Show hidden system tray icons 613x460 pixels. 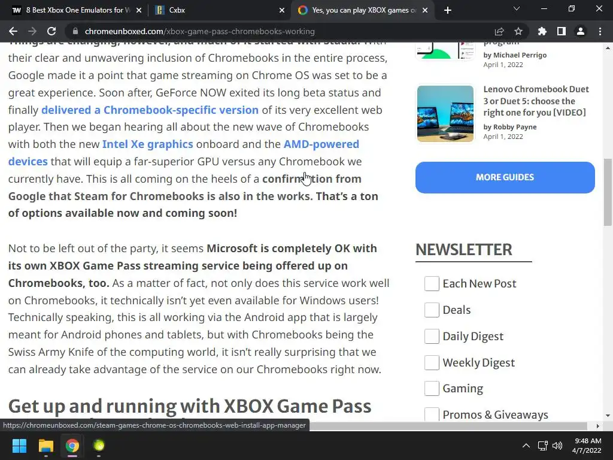[x=526, y=446]
